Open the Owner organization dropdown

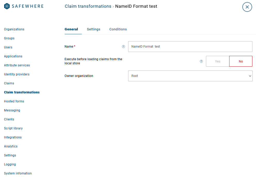coord(190,76)
